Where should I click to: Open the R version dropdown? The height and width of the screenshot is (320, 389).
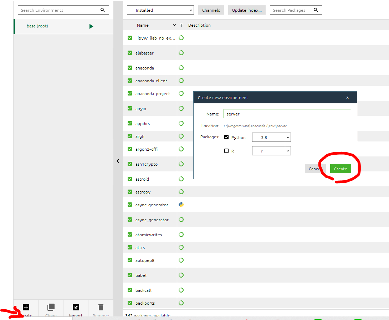[x=271, y=151]
